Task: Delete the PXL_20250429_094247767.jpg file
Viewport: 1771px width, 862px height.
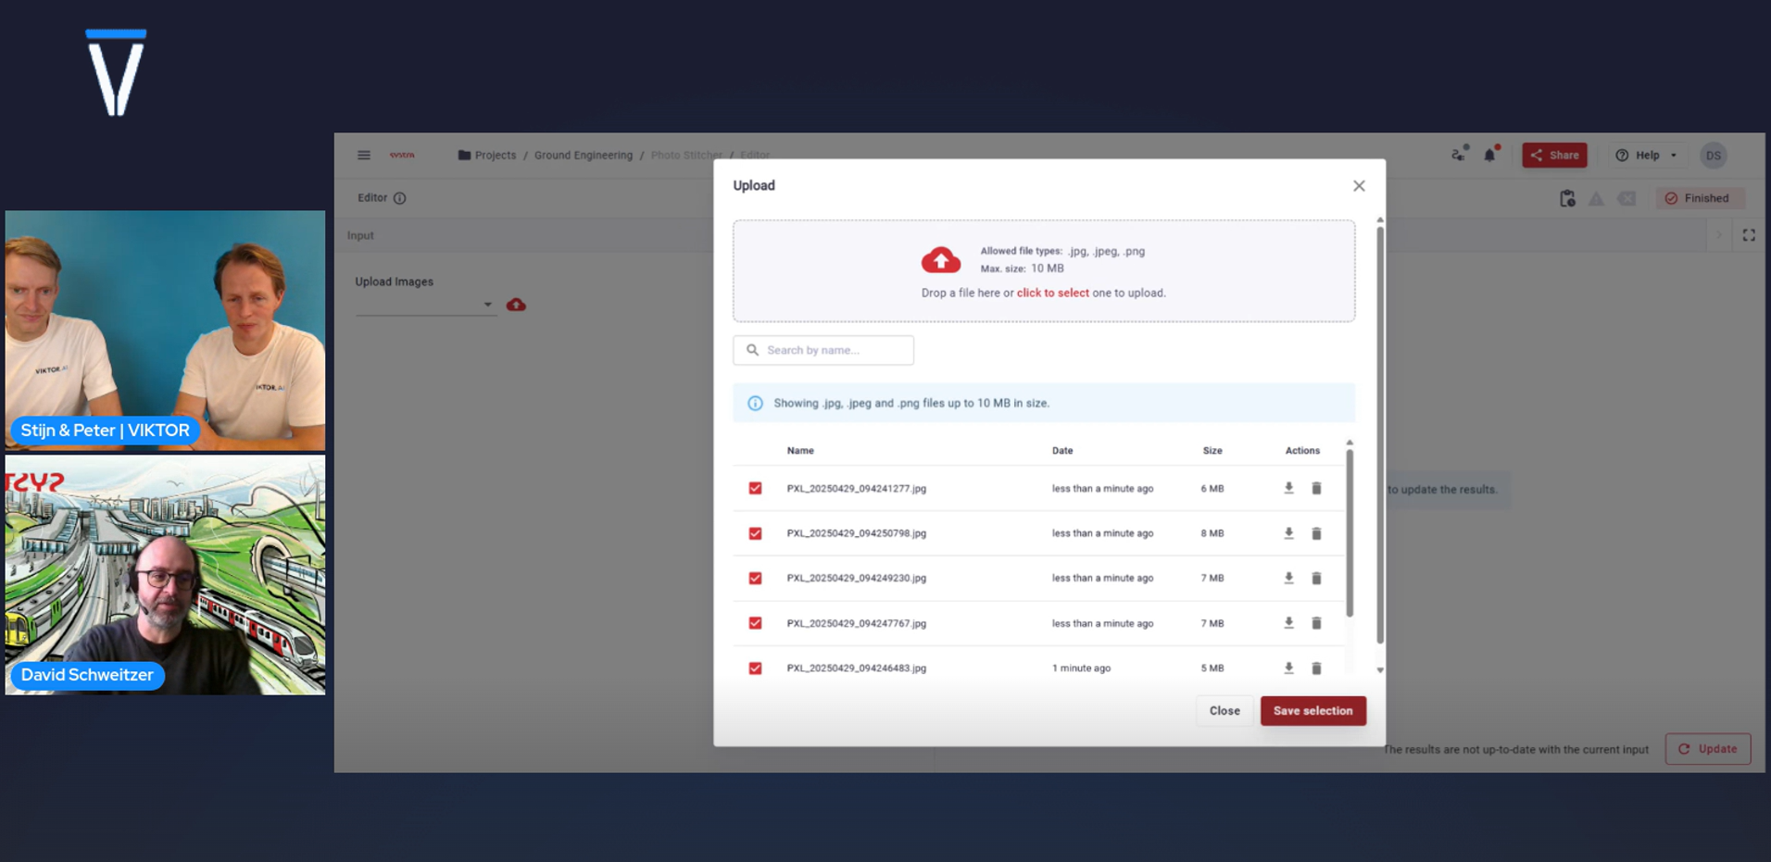Action: [x=1316, y=623]
